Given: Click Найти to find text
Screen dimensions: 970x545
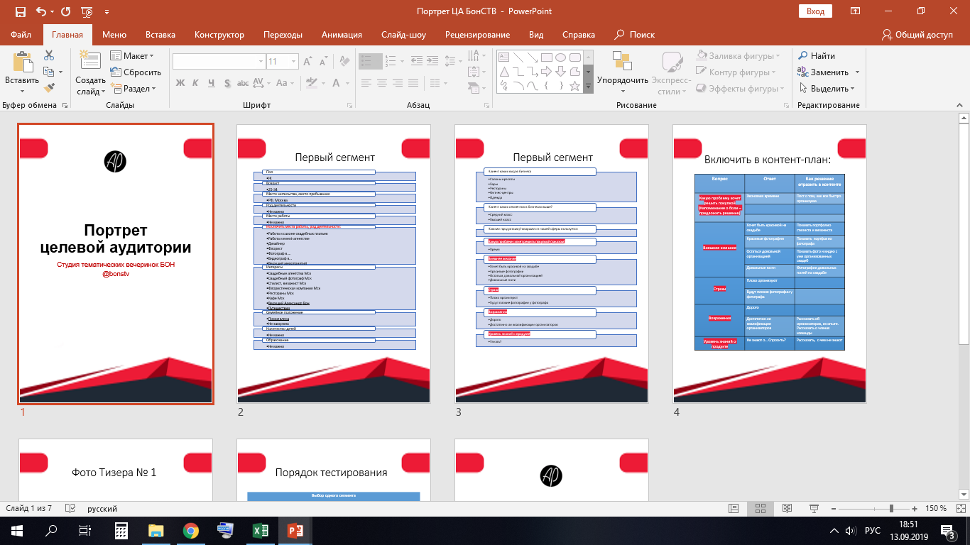Looking at the screenshot, I should tap(817, 55).
